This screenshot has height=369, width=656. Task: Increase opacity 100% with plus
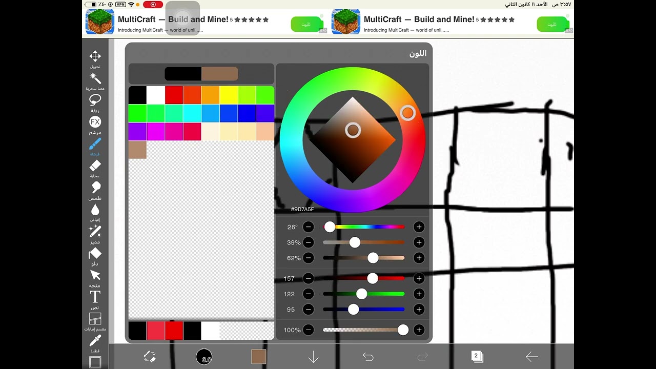click(419, 330)
